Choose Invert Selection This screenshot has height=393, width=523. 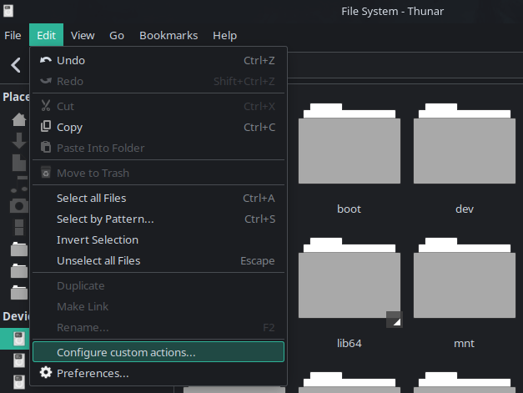158,239
